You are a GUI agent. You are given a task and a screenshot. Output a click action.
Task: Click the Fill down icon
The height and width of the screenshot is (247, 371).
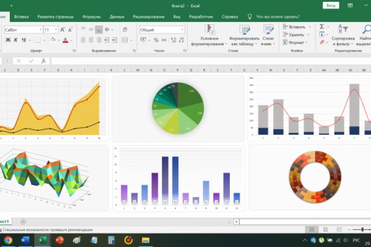coord(322,34)
